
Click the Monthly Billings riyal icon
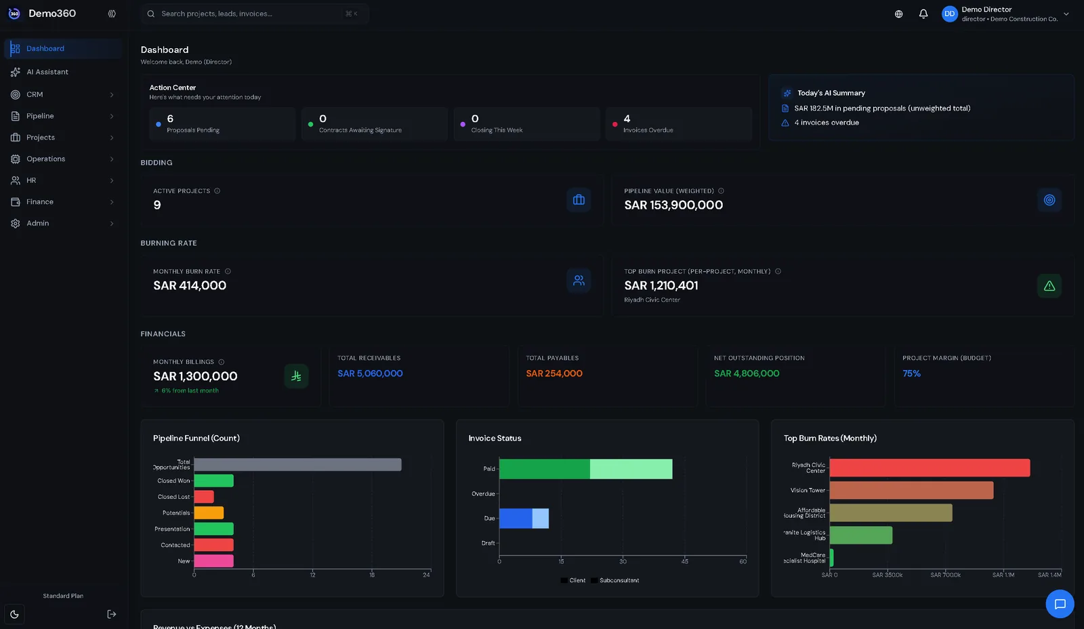pos(296,376)
